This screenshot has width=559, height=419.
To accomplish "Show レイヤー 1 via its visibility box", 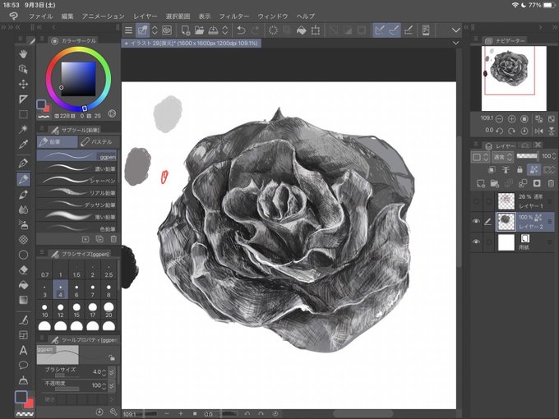I will pos(476,201).
